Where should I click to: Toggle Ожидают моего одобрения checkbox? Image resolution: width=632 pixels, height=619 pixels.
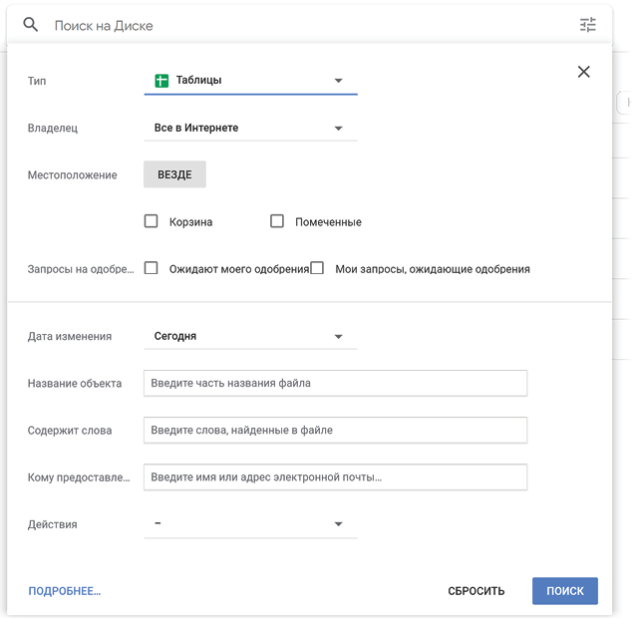click(152, 268)
